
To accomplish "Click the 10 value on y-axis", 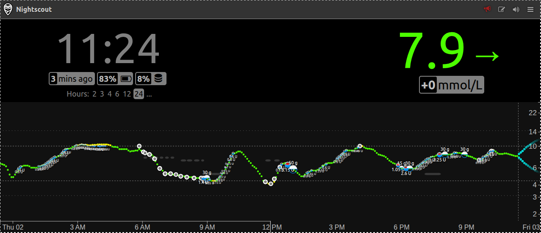I will [x=533, y=146].
